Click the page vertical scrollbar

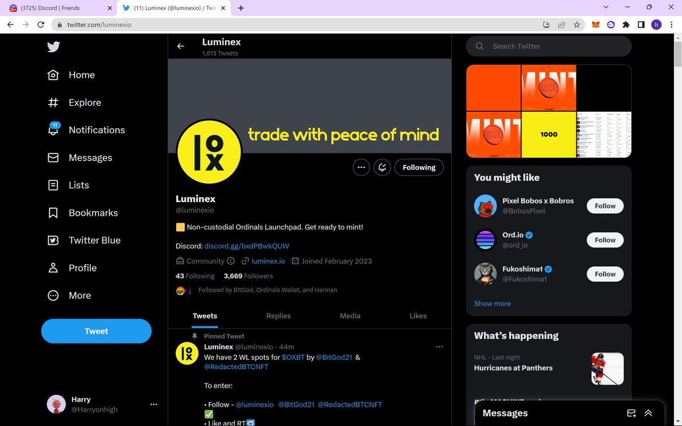pos(677,54)
